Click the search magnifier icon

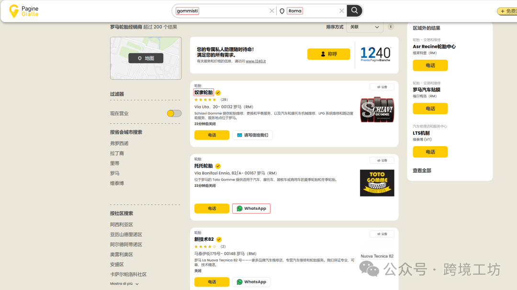[x=354, y=11]
